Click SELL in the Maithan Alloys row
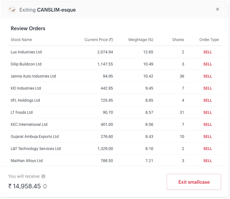Image resolution: width=230 pixels, height=199 pixels. [x=207, y=160]
